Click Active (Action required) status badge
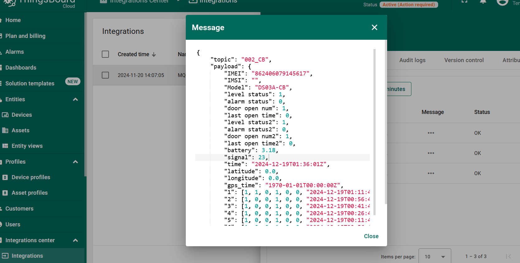The width and height of the screenshot is (520, 263). 409,5
